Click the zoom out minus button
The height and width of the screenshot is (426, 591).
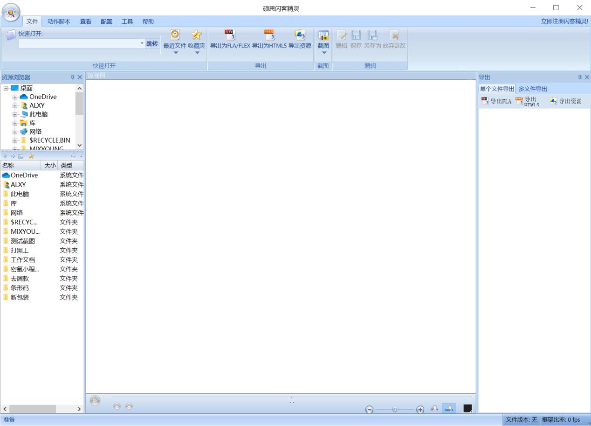tap(370, 409)
